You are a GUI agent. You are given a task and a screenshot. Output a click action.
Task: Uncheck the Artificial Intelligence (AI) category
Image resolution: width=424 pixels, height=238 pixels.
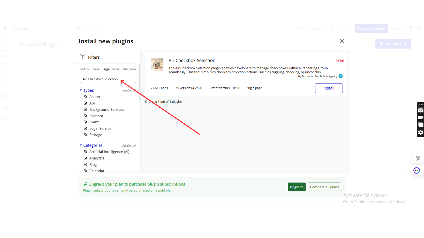(86, 152)
